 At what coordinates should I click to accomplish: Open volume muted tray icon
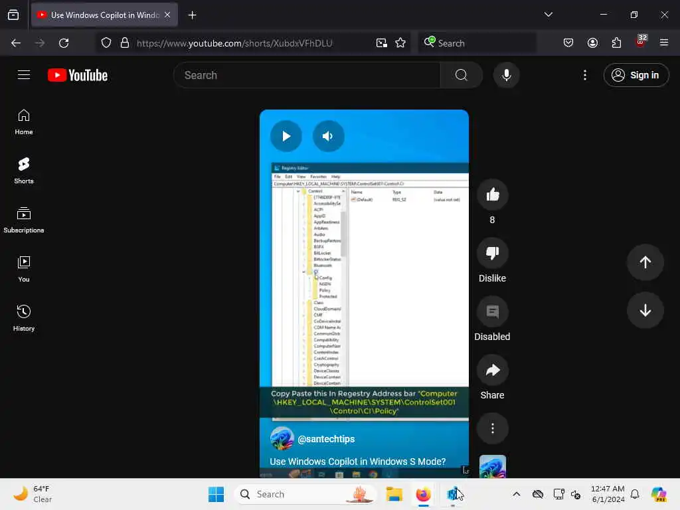tap(576, 494)
